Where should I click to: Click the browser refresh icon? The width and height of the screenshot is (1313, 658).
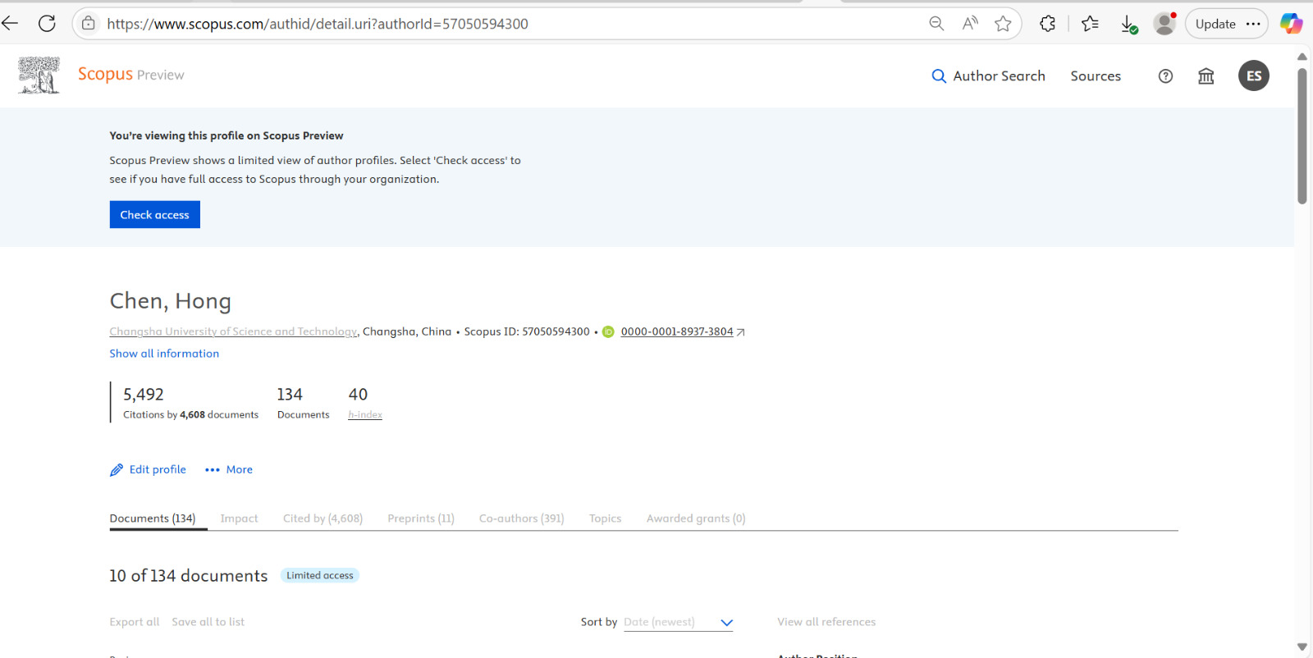click(x=47, y=24)
